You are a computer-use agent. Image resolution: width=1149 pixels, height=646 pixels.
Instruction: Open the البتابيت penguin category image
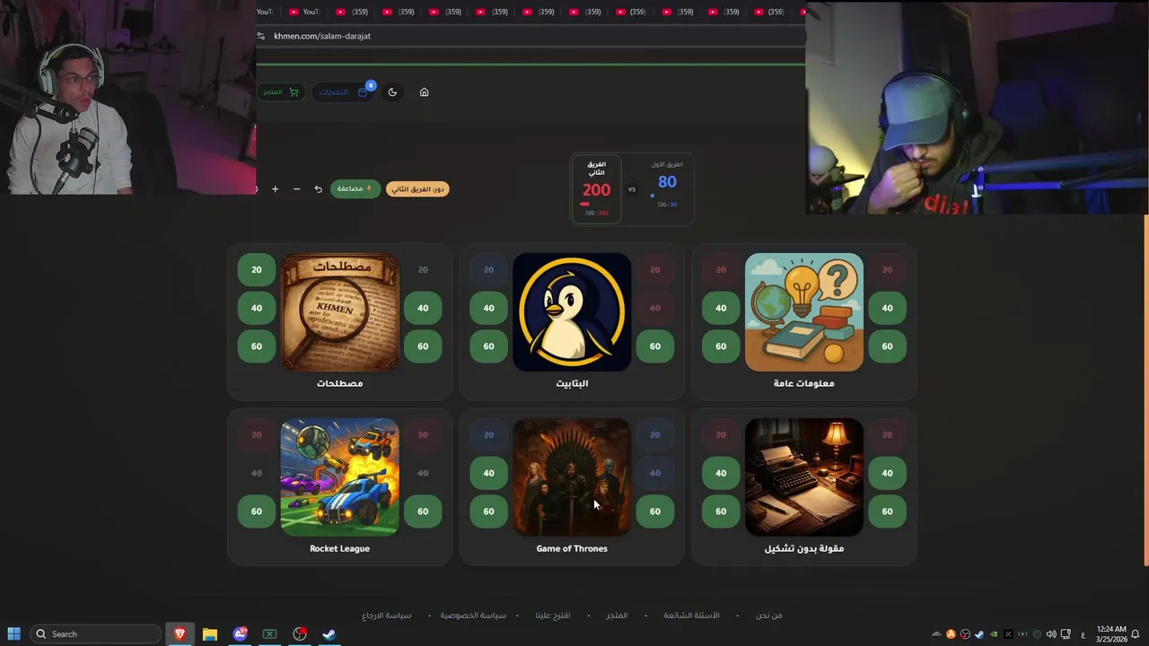click(x=572, y=311)
